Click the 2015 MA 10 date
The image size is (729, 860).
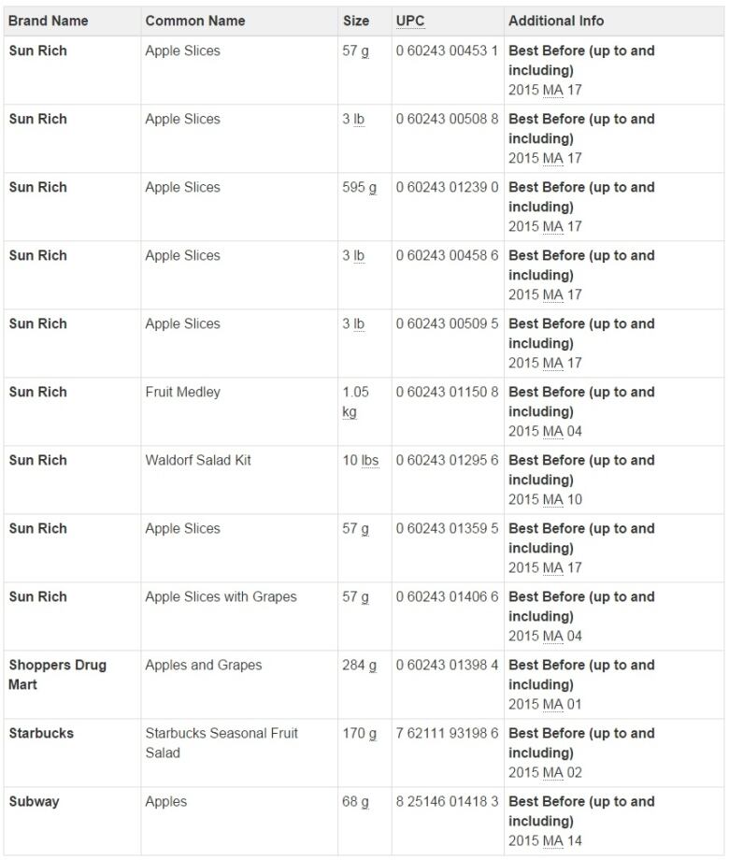tap(545, 500)
